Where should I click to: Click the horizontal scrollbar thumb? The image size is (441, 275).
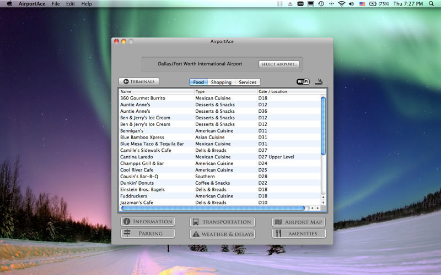[213, 208]
